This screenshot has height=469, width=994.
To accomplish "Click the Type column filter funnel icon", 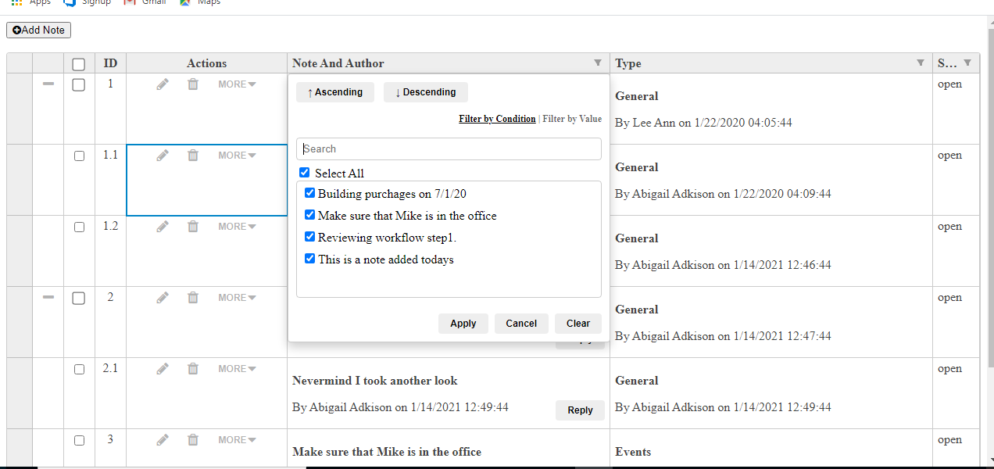I will pos(920,63).
